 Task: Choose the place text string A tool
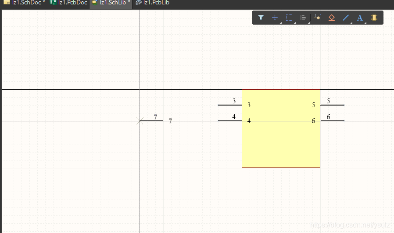360,18
